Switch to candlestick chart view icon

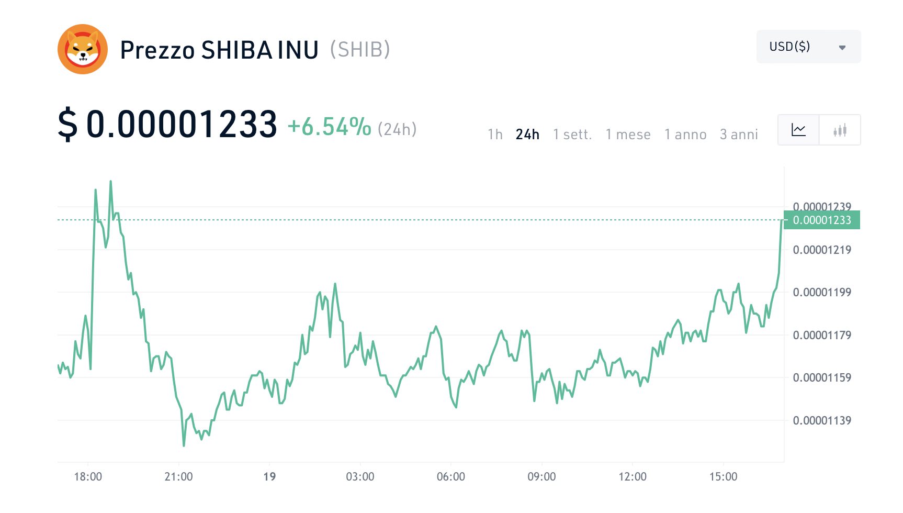840,130
